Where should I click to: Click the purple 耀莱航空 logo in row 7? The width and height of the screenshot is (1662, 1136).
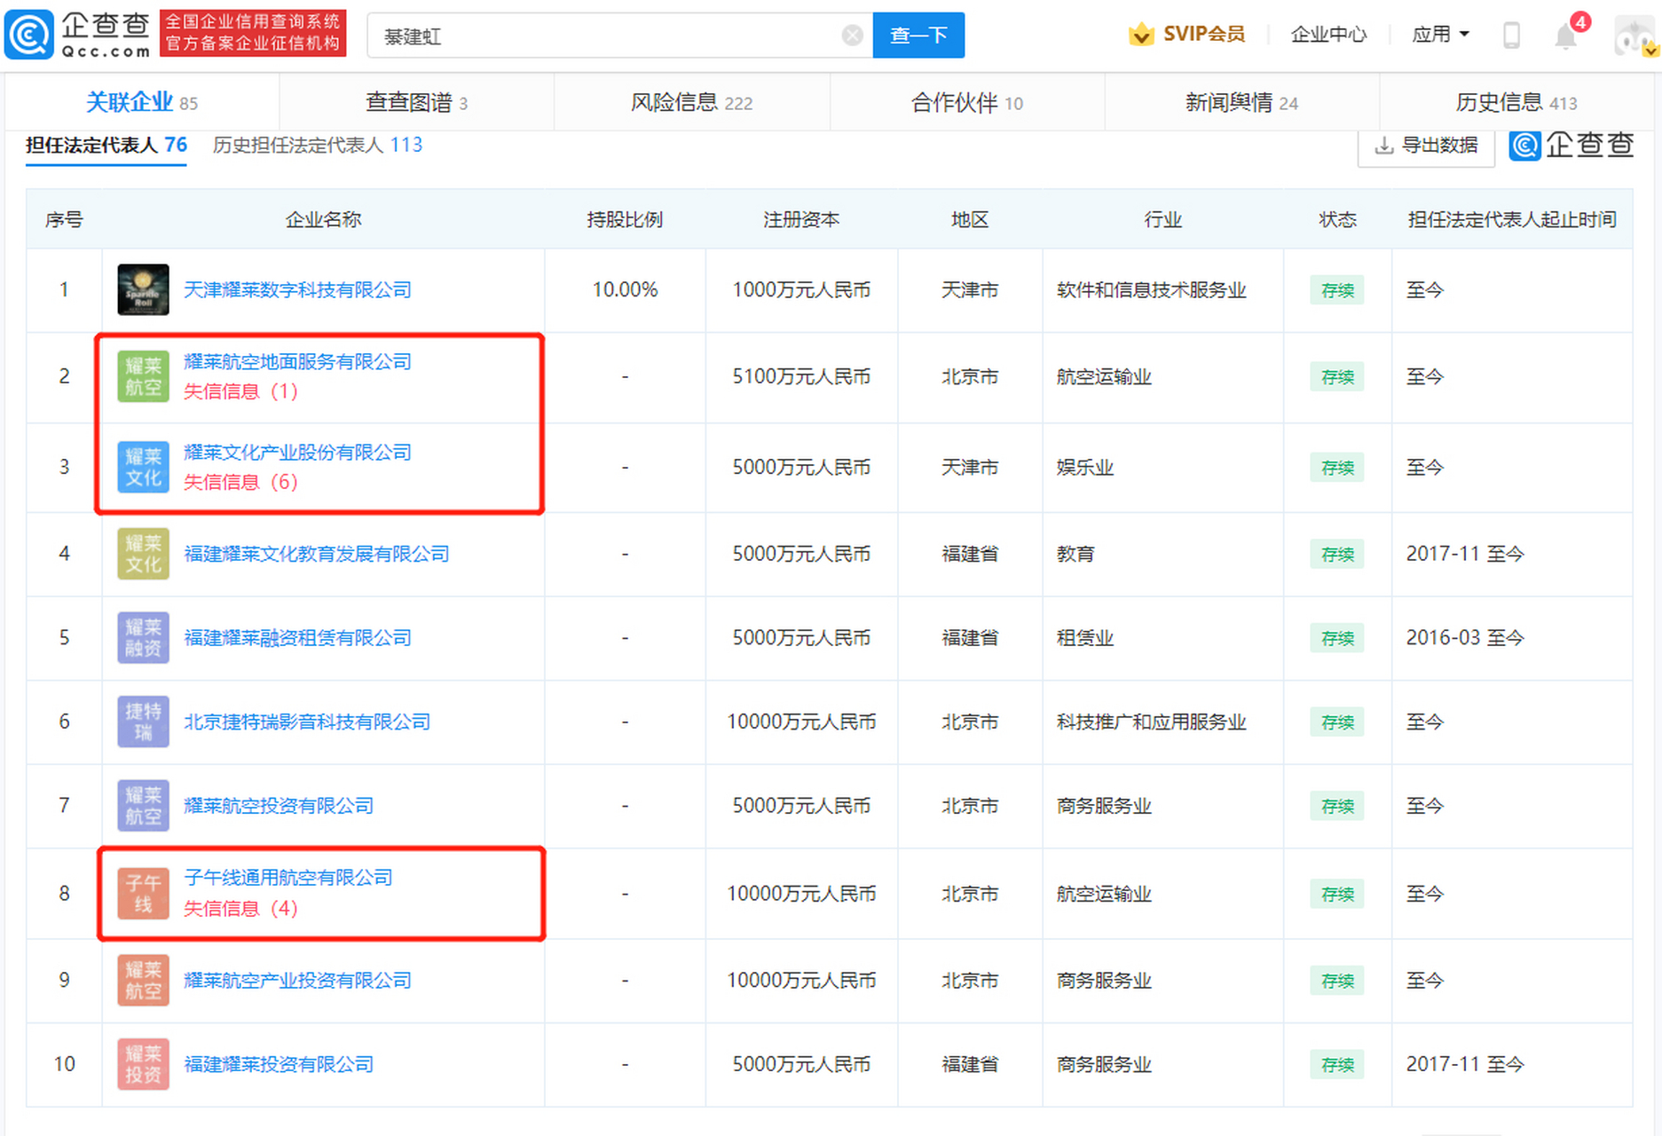click(x=143, y=805)
